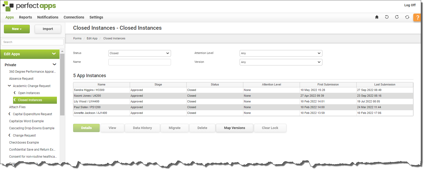Open the Connections menu
Screen dimensions: 425x172
point(74,17)
